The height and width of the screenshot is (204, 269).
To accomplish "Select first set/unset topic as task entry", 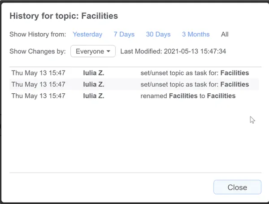I will (134, 73).
